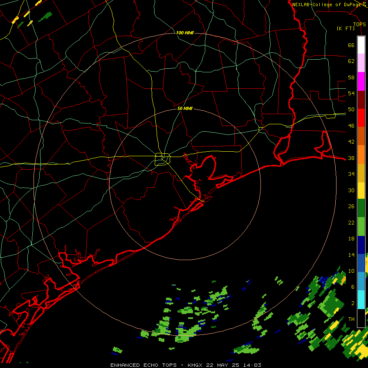Click the "14:03" timestamp
Viewport: 368px width, 368px height.
[252, 365]
